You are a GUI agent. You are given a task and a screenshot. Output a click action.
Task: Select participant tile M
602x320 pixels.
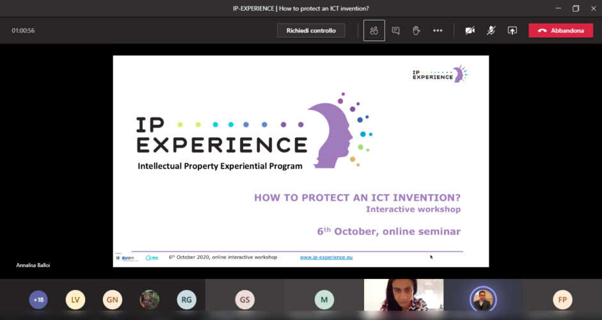click(324, 300)
